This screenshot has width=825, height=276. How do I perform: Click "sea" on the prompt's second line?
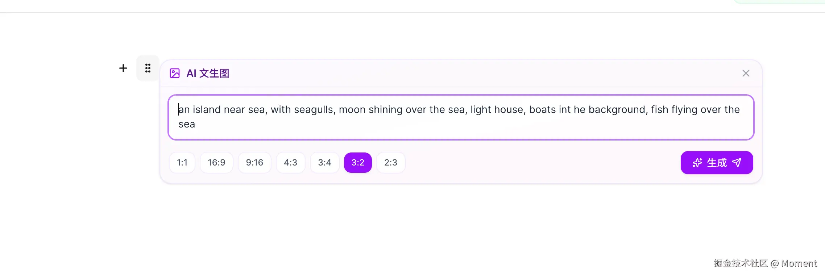click(x=187, y=124)
